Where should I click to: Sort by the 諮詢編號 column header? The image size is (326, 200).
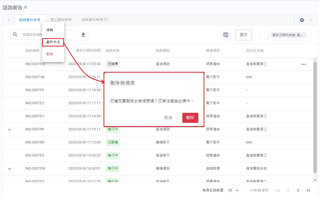click(32, 51)
